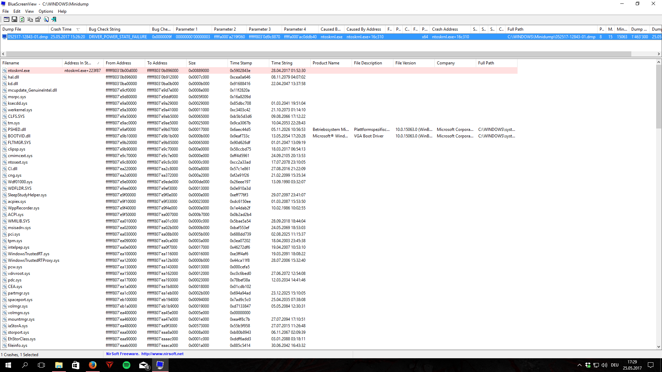Open Spotify from the taskbar
This screenshot has height=372, width=662.
point(127,365)
